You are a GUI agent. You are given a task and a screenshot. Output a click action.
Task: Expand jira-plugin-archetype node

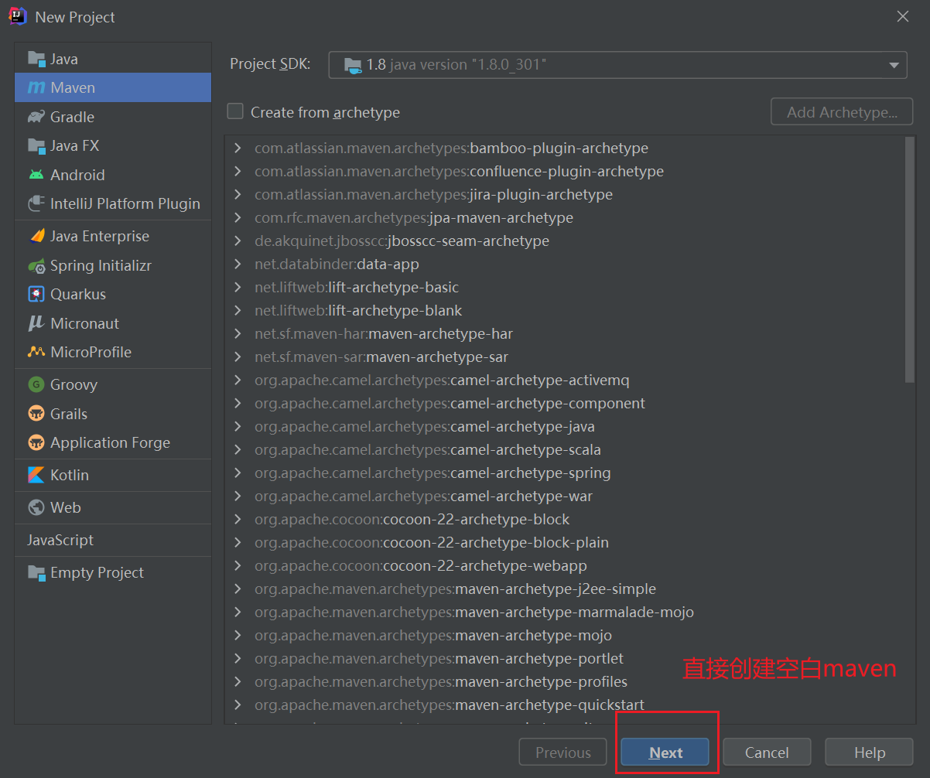tap(238, 194)
